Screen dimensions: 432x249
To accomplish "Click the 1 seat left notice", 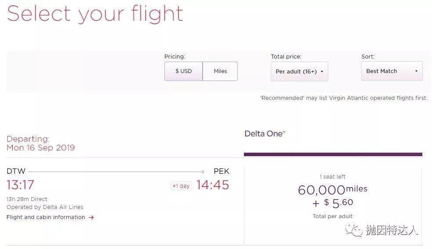I will (333, 177).
